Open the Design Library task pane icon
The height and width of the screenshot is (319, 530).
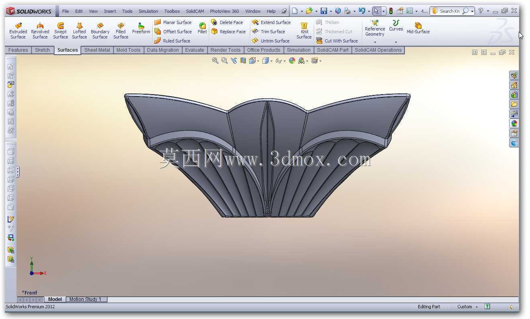pos(514,95)
